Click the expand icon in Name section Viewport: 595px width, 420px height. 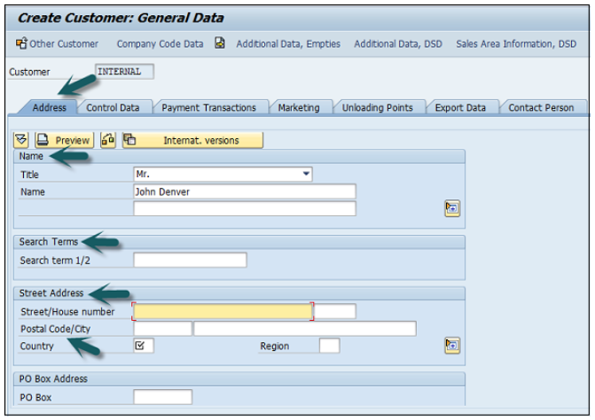click(452, 208)
